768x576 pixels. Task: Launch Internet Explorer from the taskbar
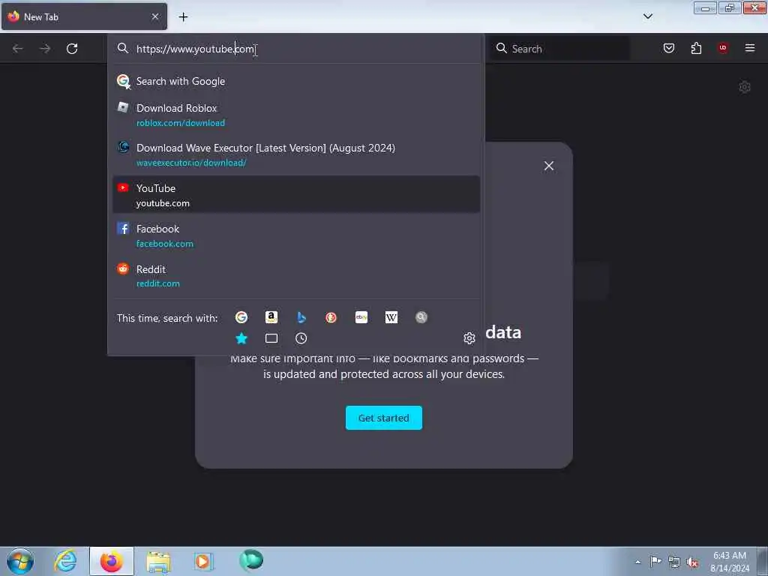(66, 561)
